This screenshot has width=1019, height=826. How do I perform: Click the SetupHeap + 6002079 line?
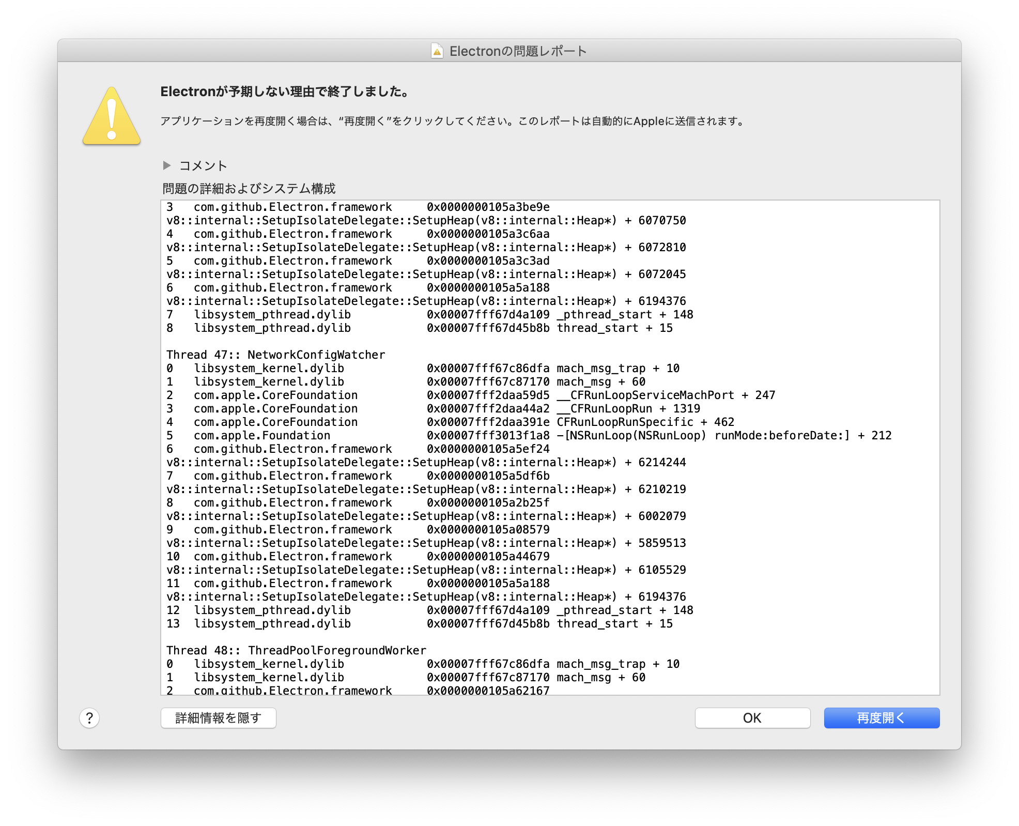tap(426, 516)
